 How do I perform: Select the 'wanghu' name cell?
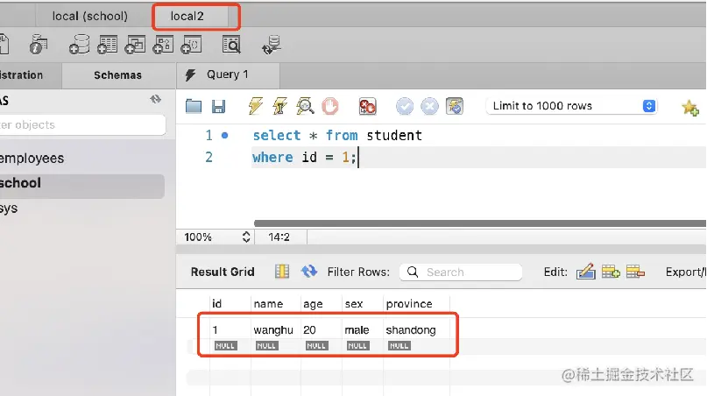point(273,330)
